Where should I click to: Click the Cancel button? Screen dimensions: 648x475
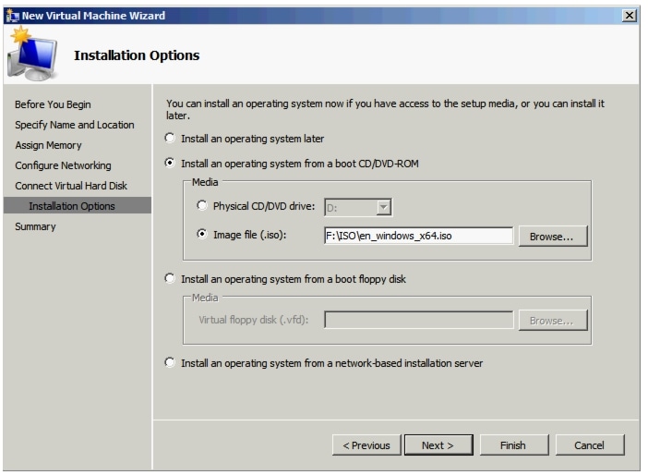[589, 445]
